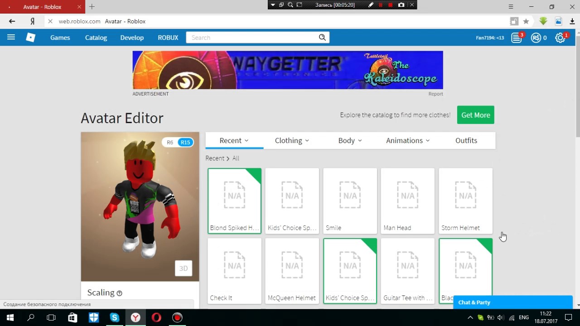This screenshot has height=326, width=580.
Task: Open Opera browser from the taskbar
Action: [x=156, y=317]
